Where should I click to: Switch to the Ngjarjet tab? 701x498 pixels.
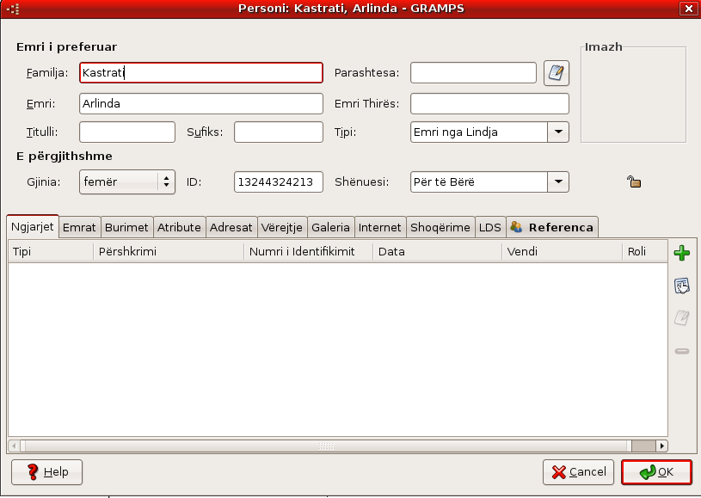click(x=33, y=227)
